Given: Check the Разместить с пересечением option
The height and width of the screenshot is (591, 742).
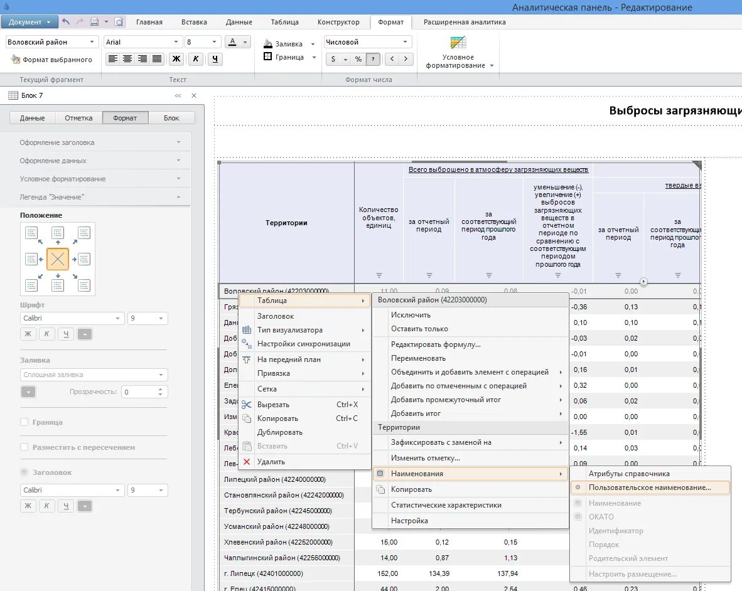Looking at the screenshot, I should coord(24,447).
